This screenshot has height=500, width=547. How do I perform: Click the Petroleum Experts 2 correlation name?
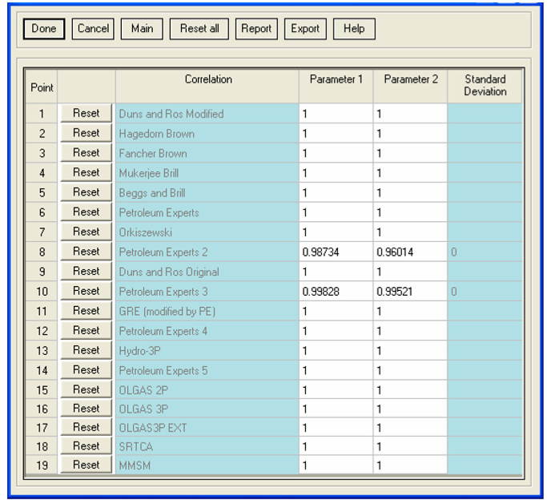click(163, 252)
